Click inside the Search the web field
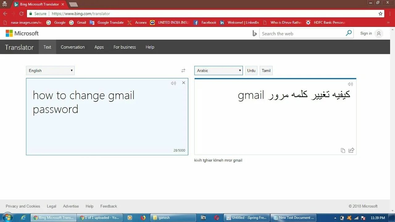Viewport: 395px width, 222px height. [x=302, y=34]
